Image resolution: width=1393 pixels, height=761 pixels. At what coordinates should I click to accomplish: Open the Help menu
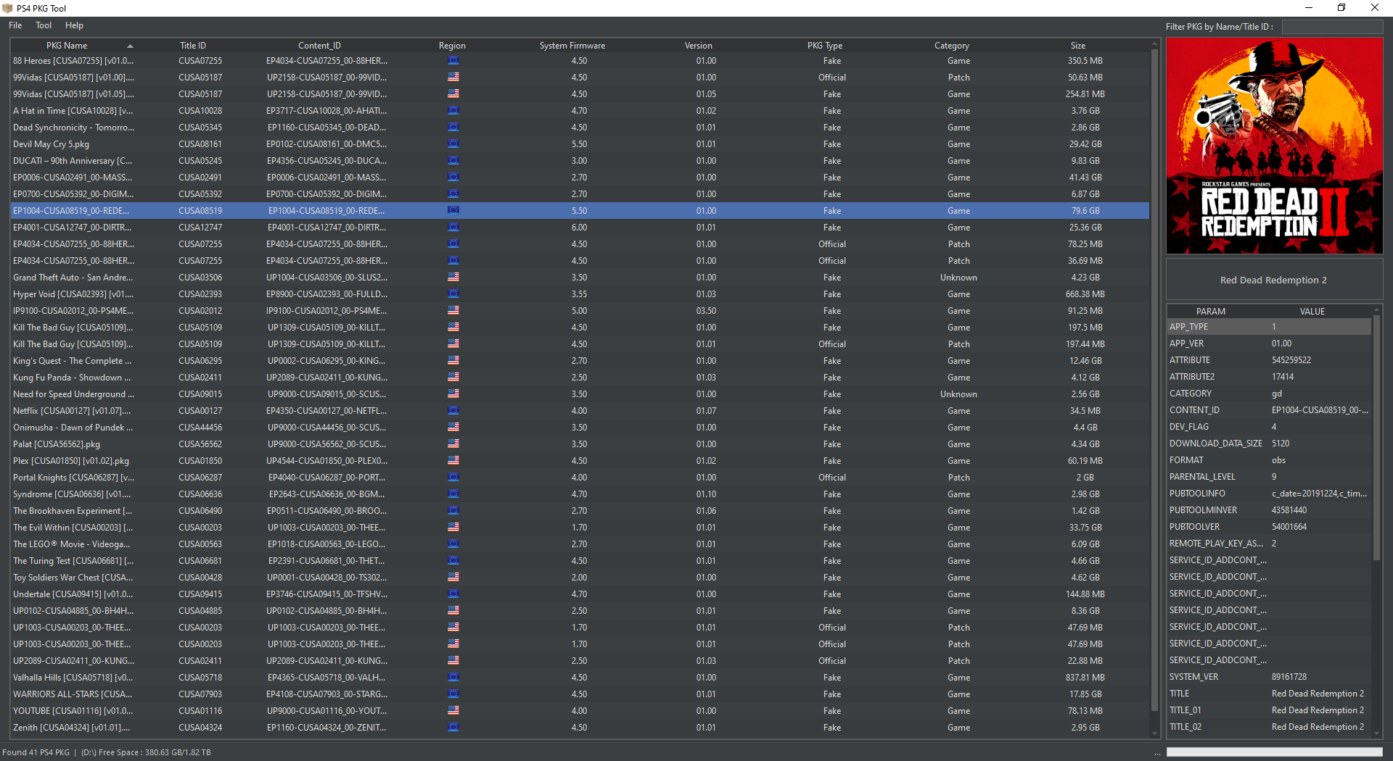pyautogui.click(x=74, y=25)
